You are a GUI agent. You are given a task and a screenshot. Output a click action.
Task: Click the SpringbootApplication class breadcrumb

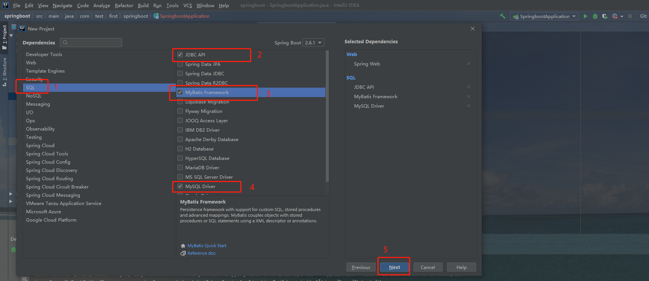click(182, 16)
